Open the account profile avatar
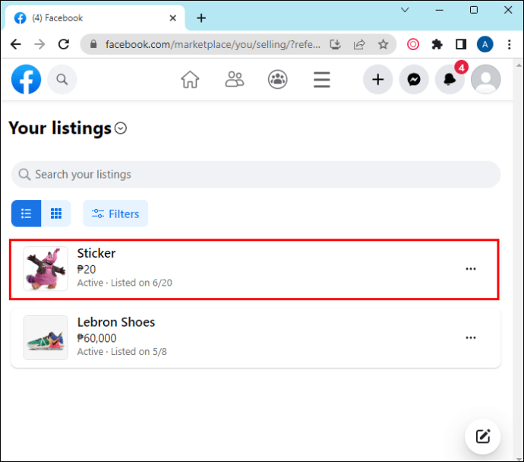524x462 pixels. coord(485,80)
